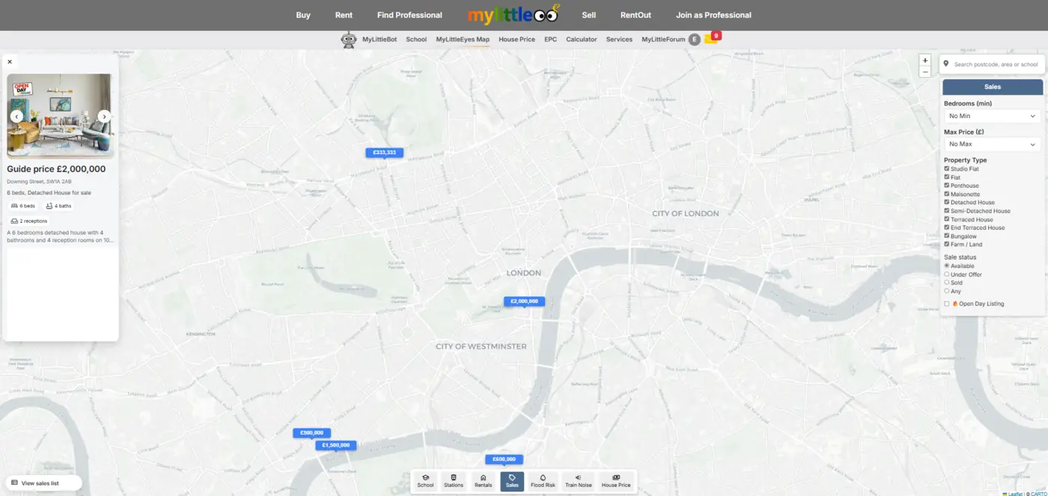Activate the Train Noise layer
This screenshot has height=496, width=1048.
[x=578, y=481]
